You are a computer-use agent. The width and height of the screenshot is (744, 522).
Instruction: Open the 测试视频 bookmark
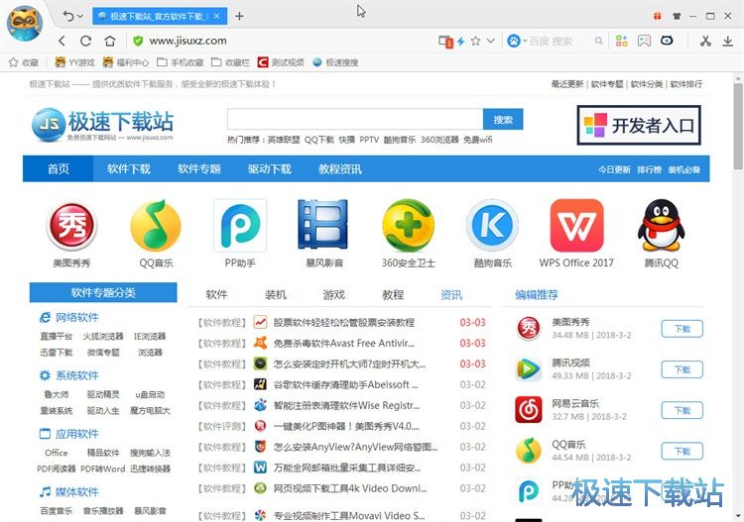(281, 62)
